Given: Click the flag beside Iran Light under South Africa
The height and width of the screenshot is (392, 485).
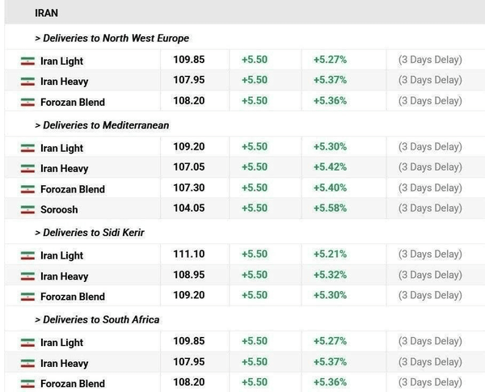Looking at the screenshot, I should 27,344.
